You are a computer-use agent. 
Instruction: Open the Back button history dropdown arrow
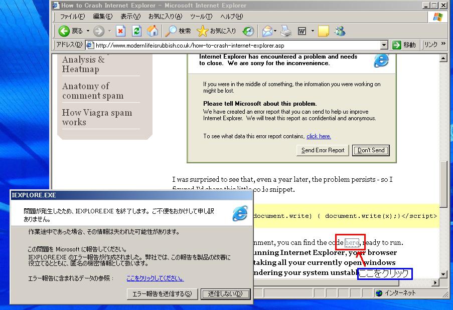pyautogui.click(x=88, y=31)
